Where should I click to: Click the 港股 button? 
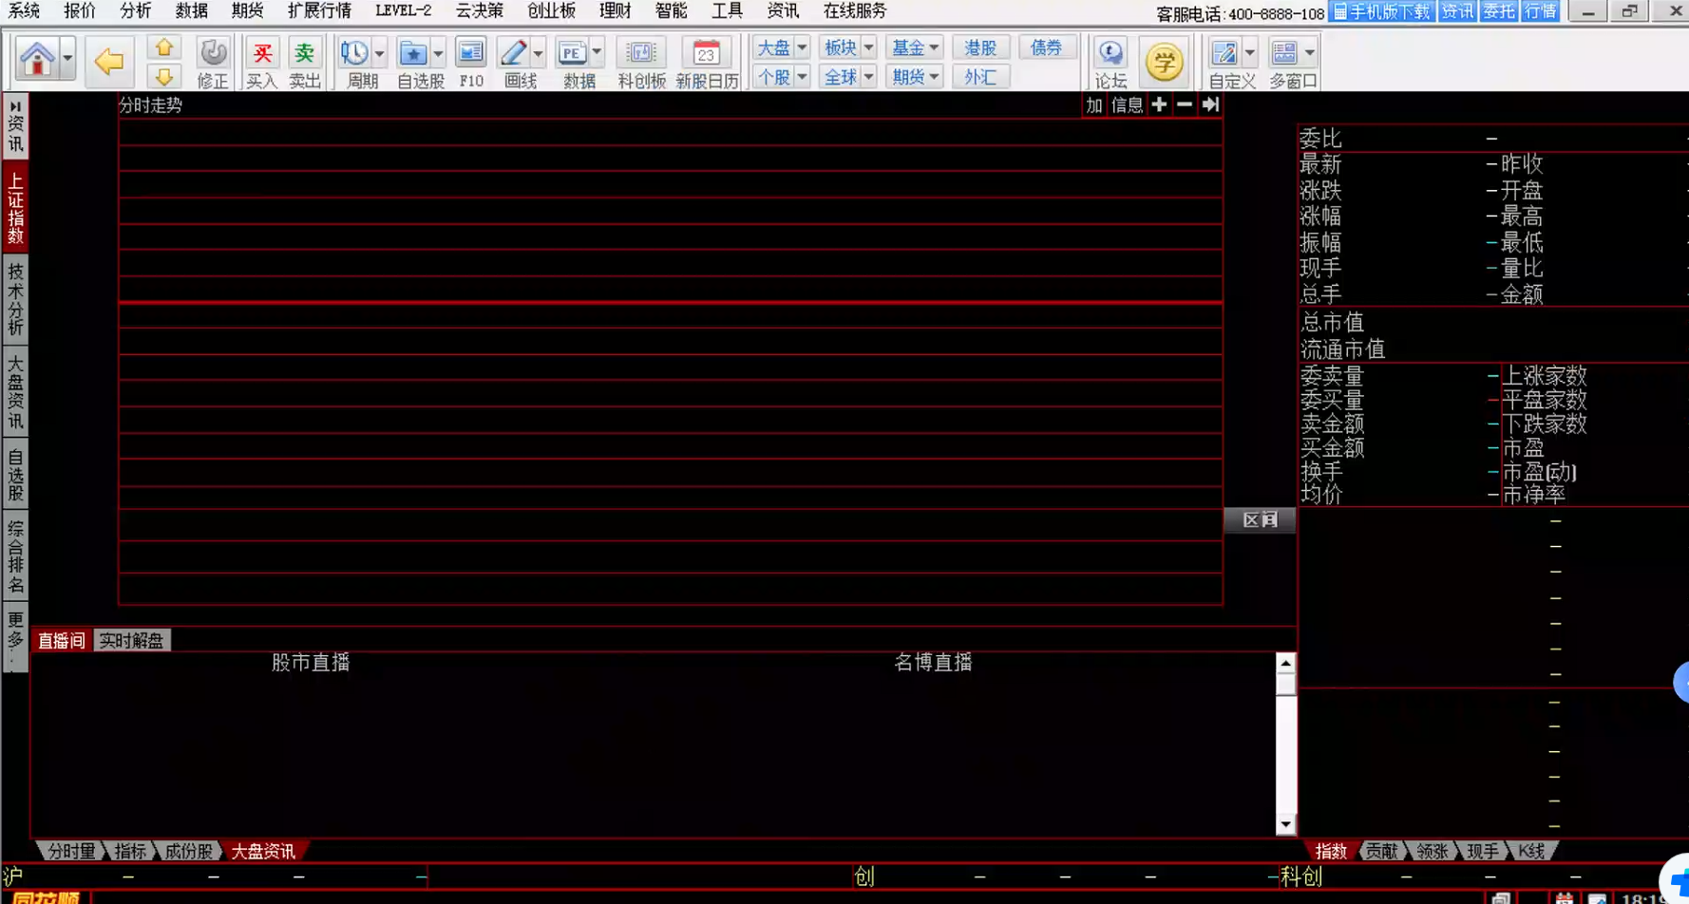[x=980, y=47]
